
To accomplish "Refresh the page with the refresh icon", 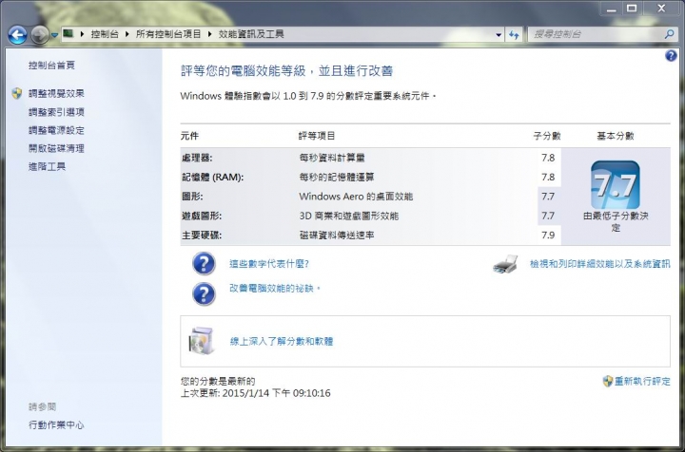I will 514,34.
